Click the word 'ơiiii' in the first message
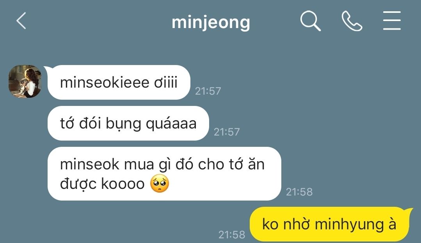The width and height of the screenshot is (421, 243). [x=166, y=82]
